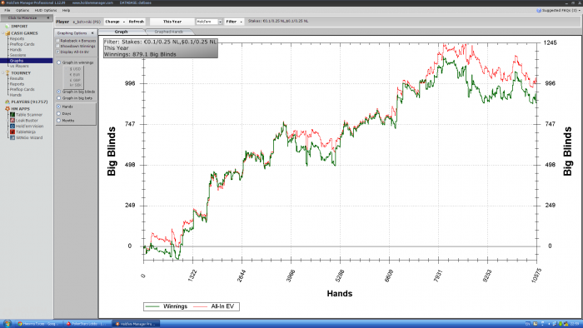Click the sidebar minimize arrow icon

[x=48, y=17]
